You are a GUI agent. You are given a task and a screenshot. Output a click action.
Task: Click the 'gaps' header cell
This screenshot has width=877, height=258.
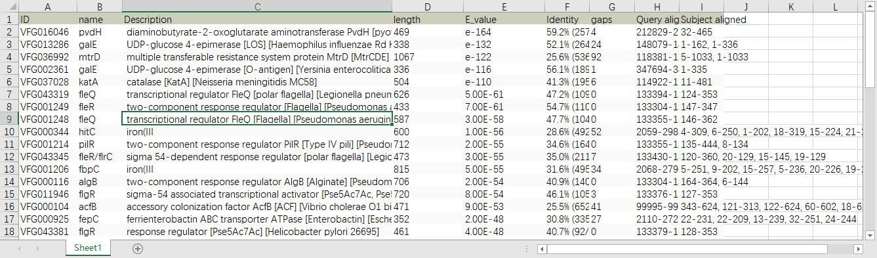(x=612, y=19)
